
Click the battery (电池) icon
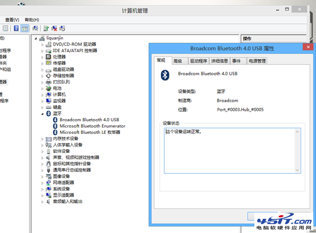click(x=48, y=89)
